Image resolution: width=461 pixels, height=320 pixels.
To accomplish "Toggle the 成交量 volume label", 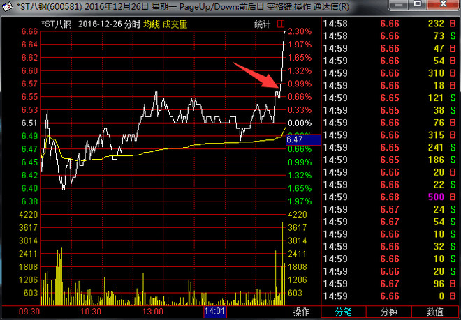I will 175,24.
